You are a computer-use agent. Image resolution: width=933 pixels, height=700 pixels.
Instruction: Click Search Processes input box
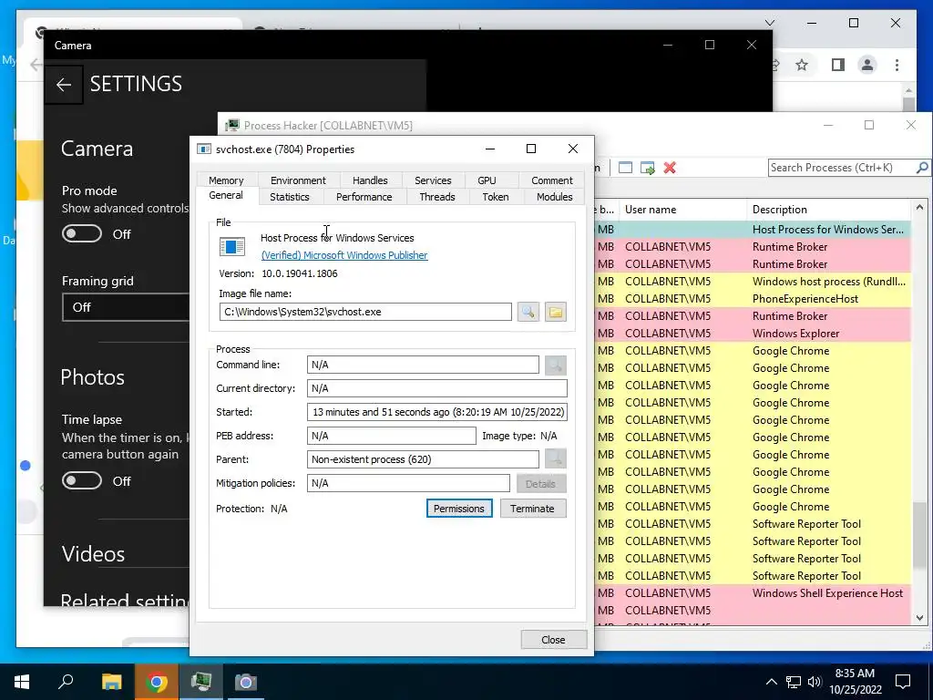(841, 168)
